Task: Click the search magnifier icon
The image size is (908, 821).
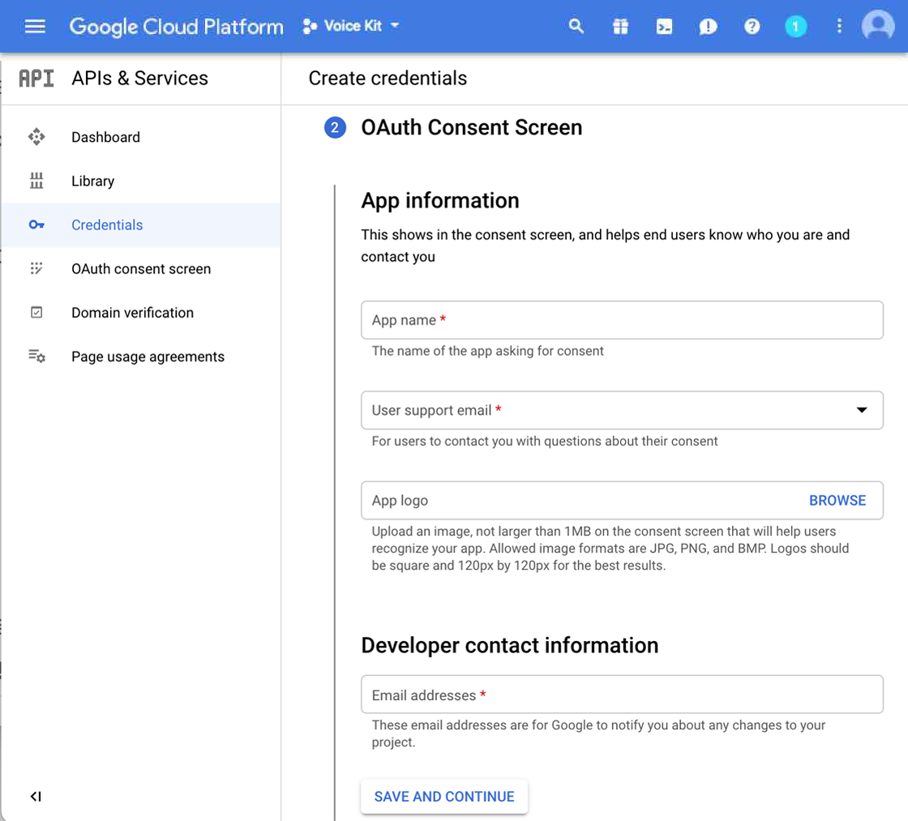Action: [576, 26]
